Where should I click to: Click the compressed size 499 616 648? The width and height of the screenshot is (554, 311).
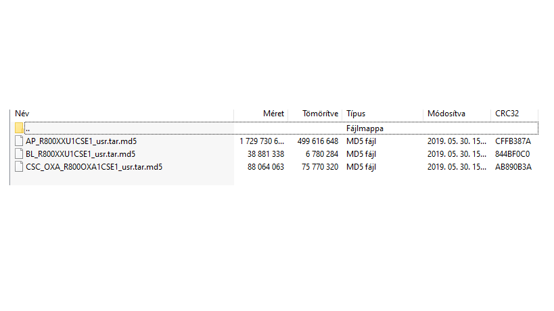click(x=317, y=141)
